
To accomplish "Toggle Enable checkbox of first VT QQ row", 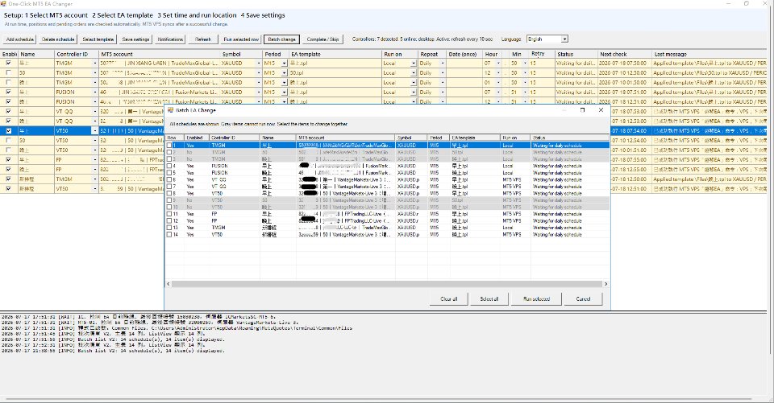I will pyautogui.click(x=8, y=111).
